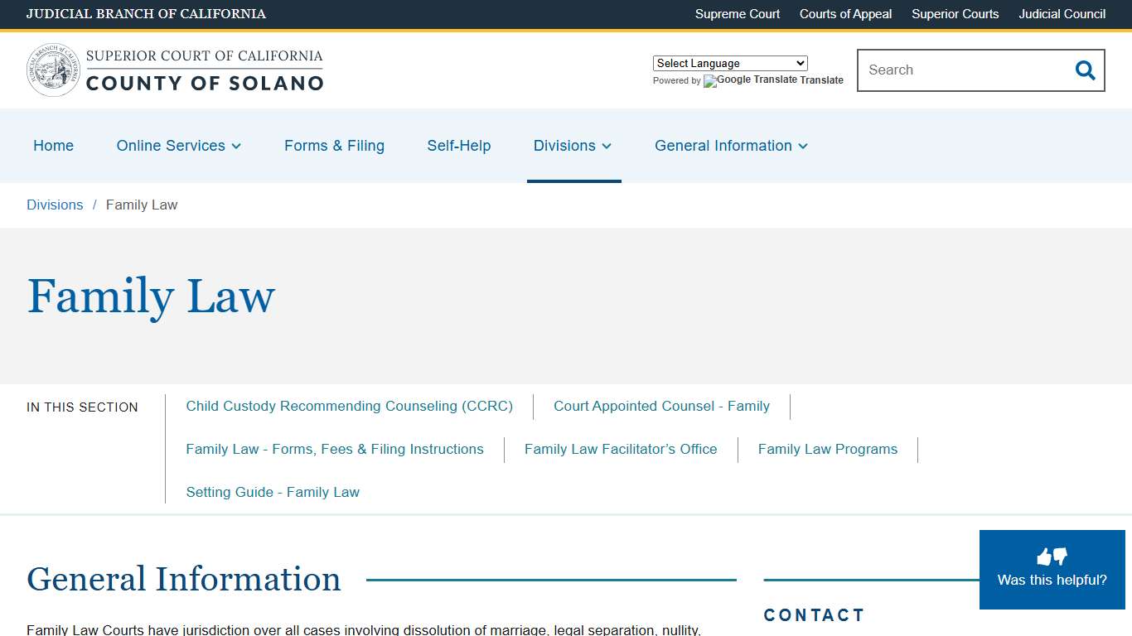Screen dimensions: 1132x636
Task: Click the search magnifying glass icon
Action: click(x=1085, y=70)
